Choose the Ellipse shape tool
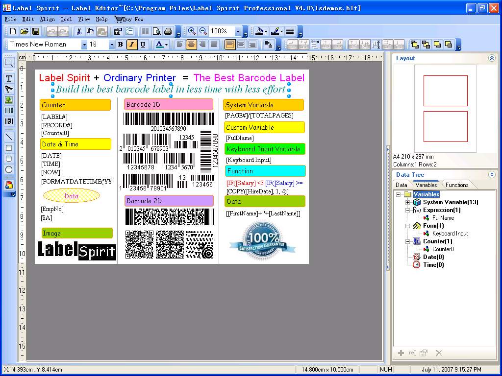The height and width of the screenshot is (376, 502). 9,169
